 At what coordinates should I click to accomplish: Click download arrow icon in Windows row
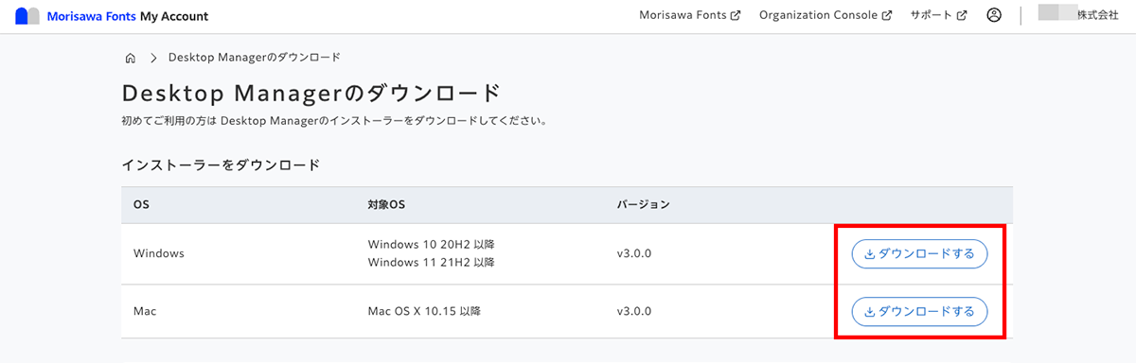[x=870, y=254]
